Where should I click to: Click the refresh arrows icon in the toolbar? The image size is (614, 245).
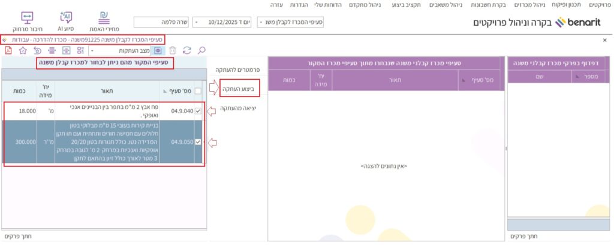(x=186, y=50)
